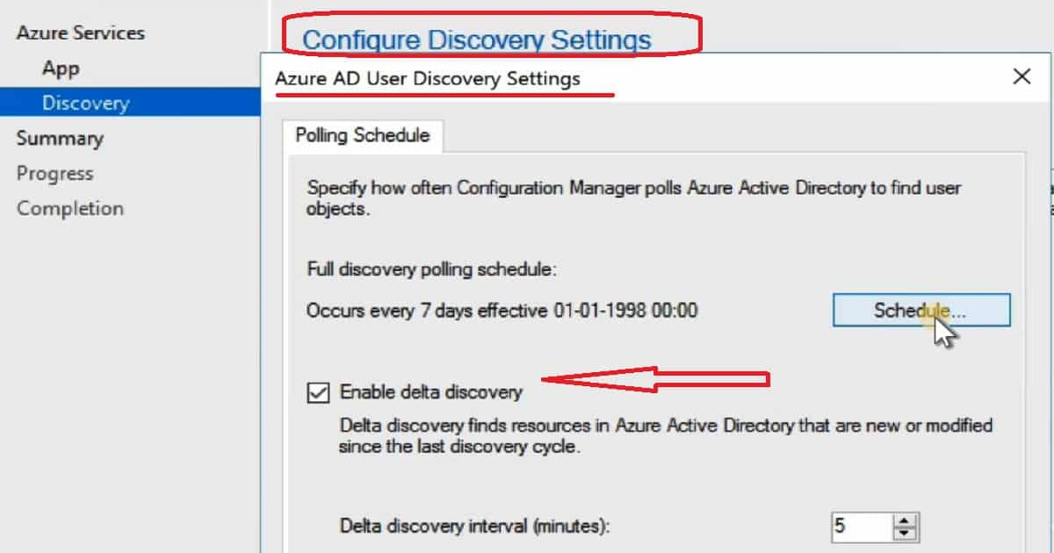Select the Polling Schedule tab
Screen dimensions: 1054x553
click(363, 135)
